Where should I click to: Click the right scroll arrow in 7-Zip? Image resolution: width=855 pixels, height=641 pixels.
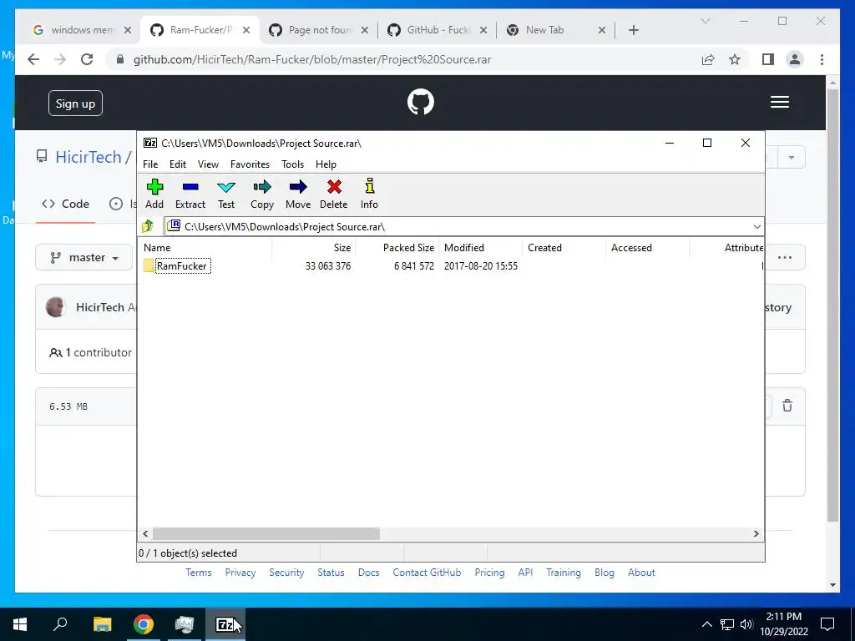(x=756, y=533)
